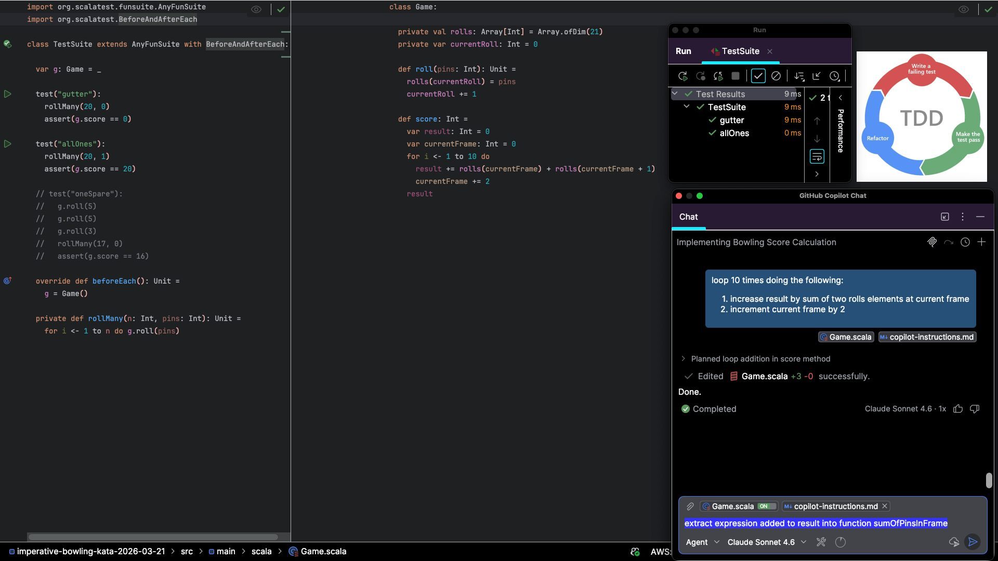Viewport: 998px width, 561px height.
Task: Send the Copilot chat message
Action: [972, 542]
